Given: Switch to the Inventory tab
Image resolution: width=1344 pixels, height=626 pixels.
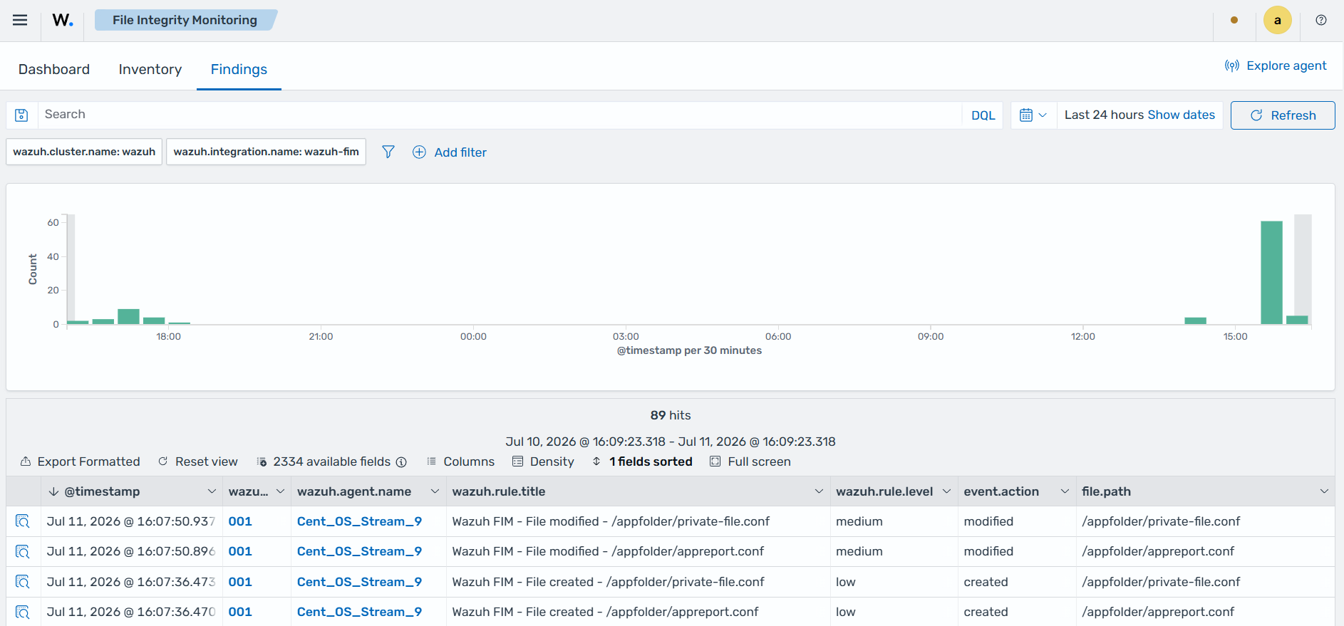Looking at the screenshot, I should click(150, 69).
